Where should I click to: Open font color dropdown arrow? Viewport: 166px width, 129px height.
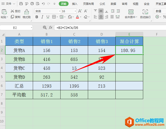pyautogui.click(x=81, y=17)
